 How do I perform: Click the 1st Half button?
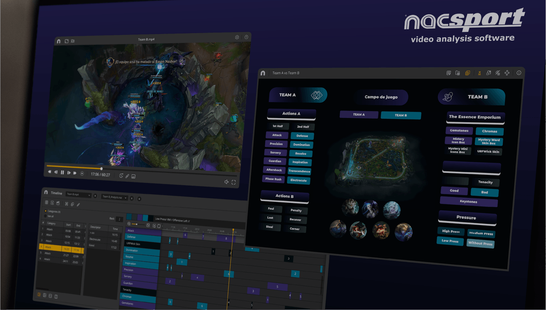pos(278,126)
